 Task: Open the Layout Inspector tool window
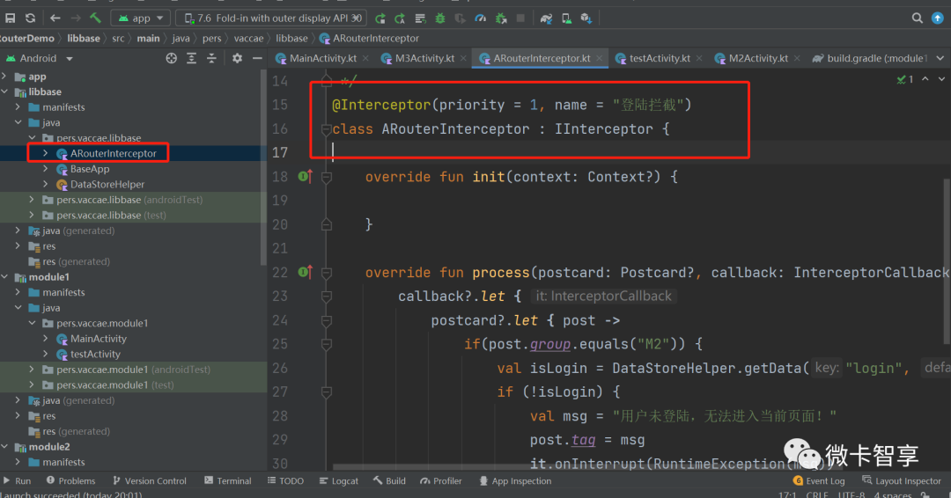pyautogui.click(x=902, y=480)
